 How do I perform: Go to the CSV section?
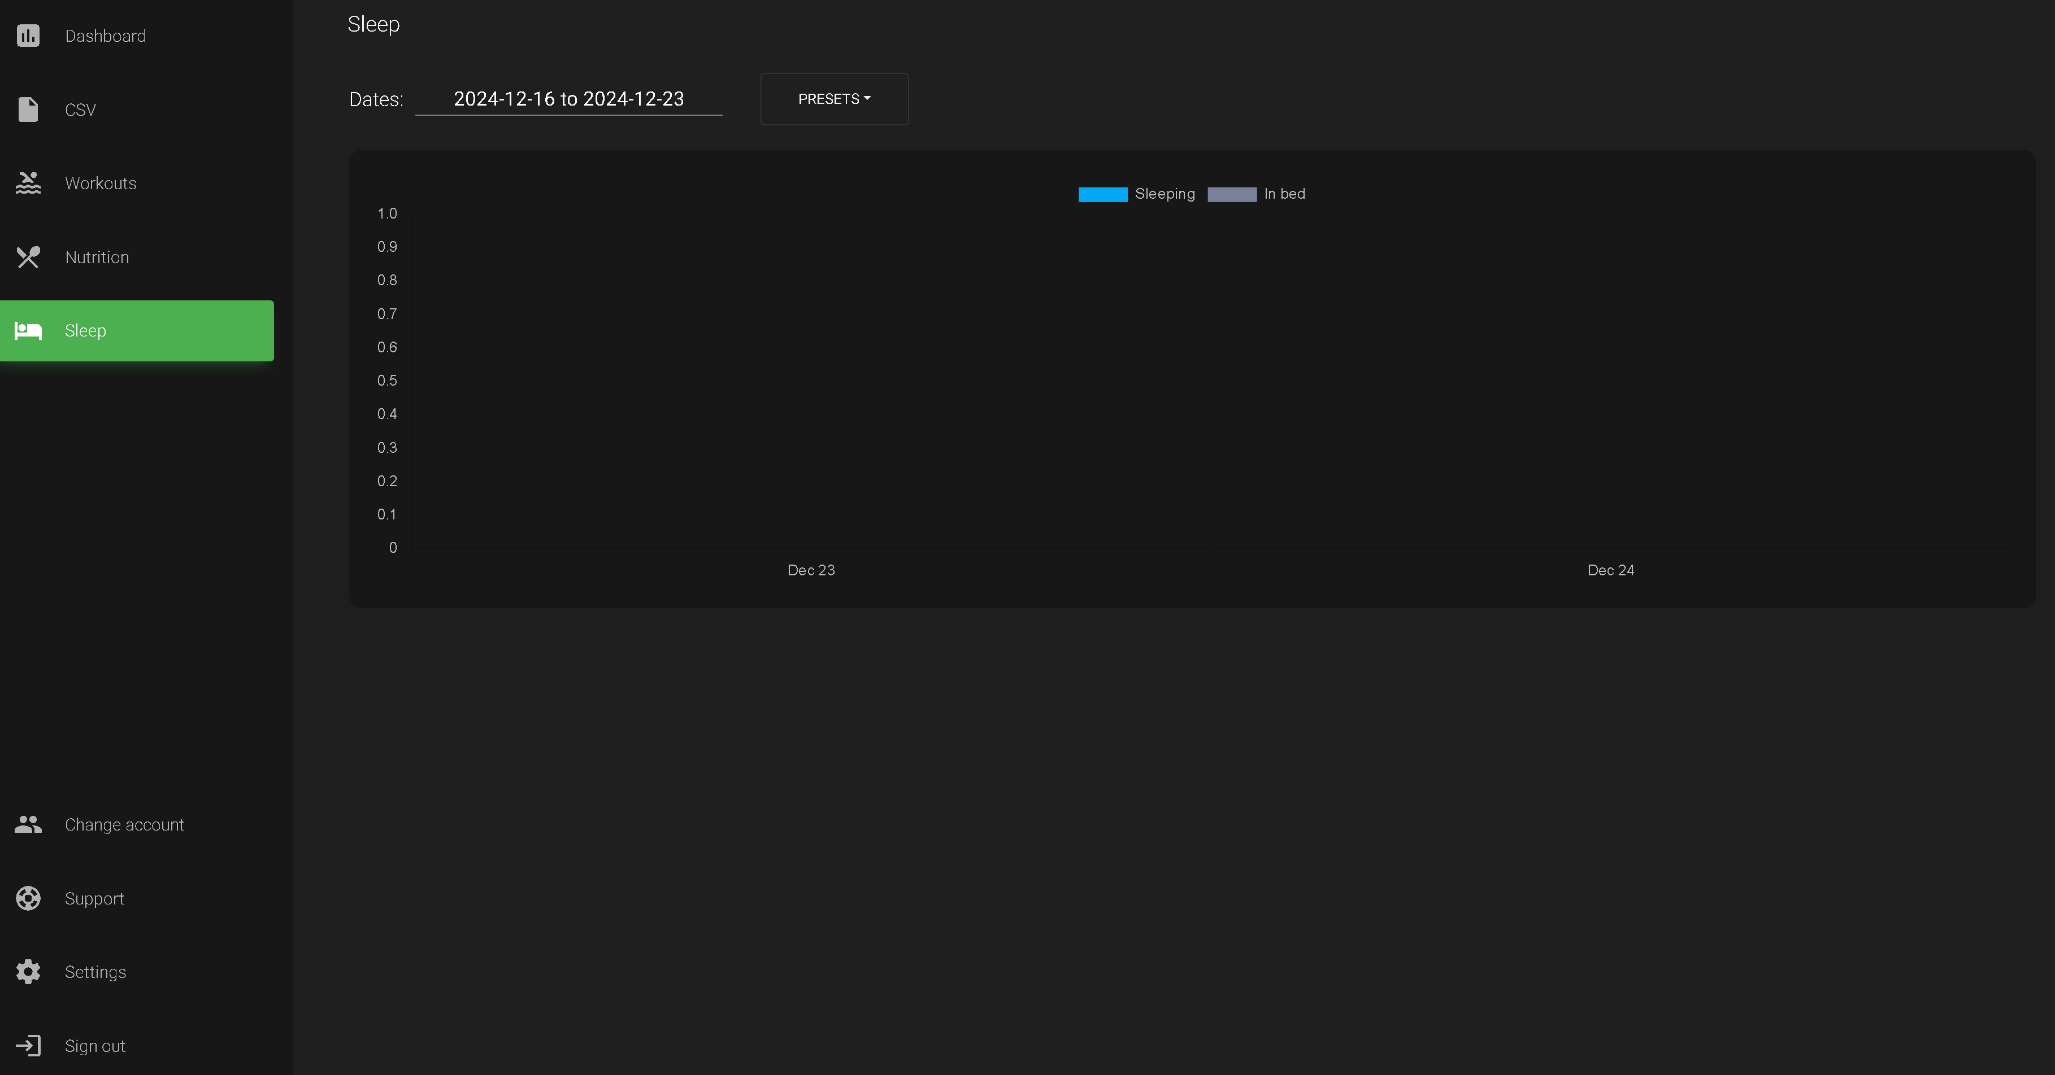136,109
